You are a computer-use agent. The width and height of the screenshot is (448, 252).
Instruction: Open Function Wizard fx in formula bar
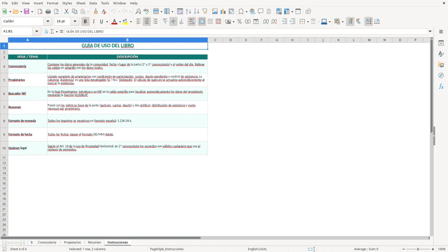pos(46,32)
